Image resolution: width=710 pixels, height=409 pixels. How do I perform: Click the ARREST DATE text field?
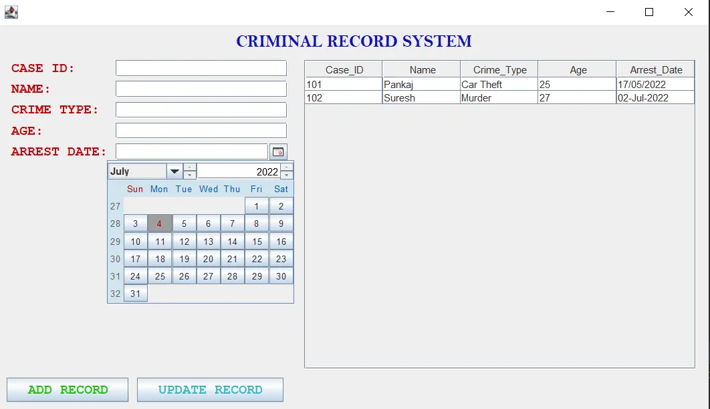(x=192, y=151)
